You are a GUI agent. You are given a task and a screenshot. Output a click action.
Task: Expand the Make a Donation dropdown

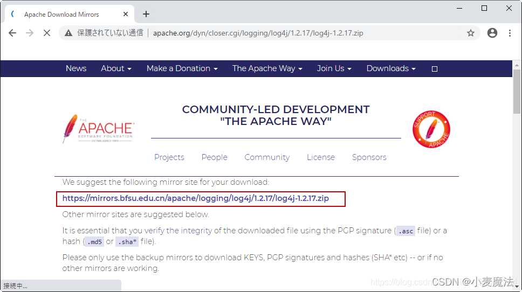point(182,68)
